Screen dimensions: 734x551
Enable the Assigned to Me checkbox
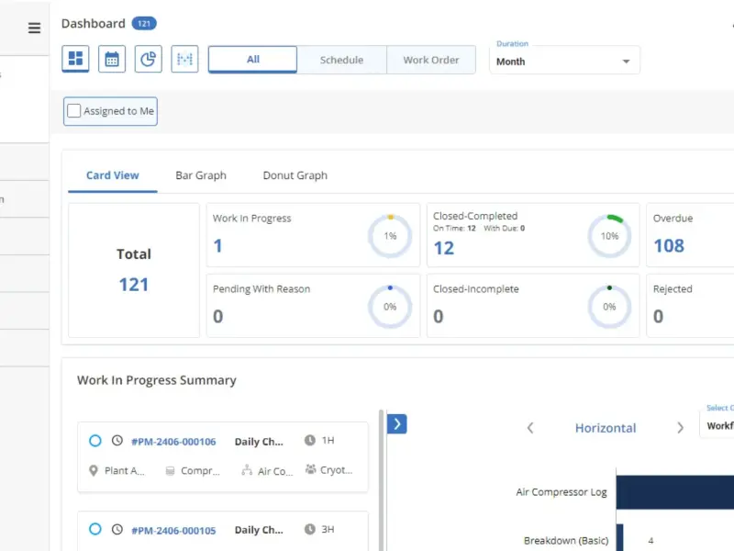[x=74, y=111]
